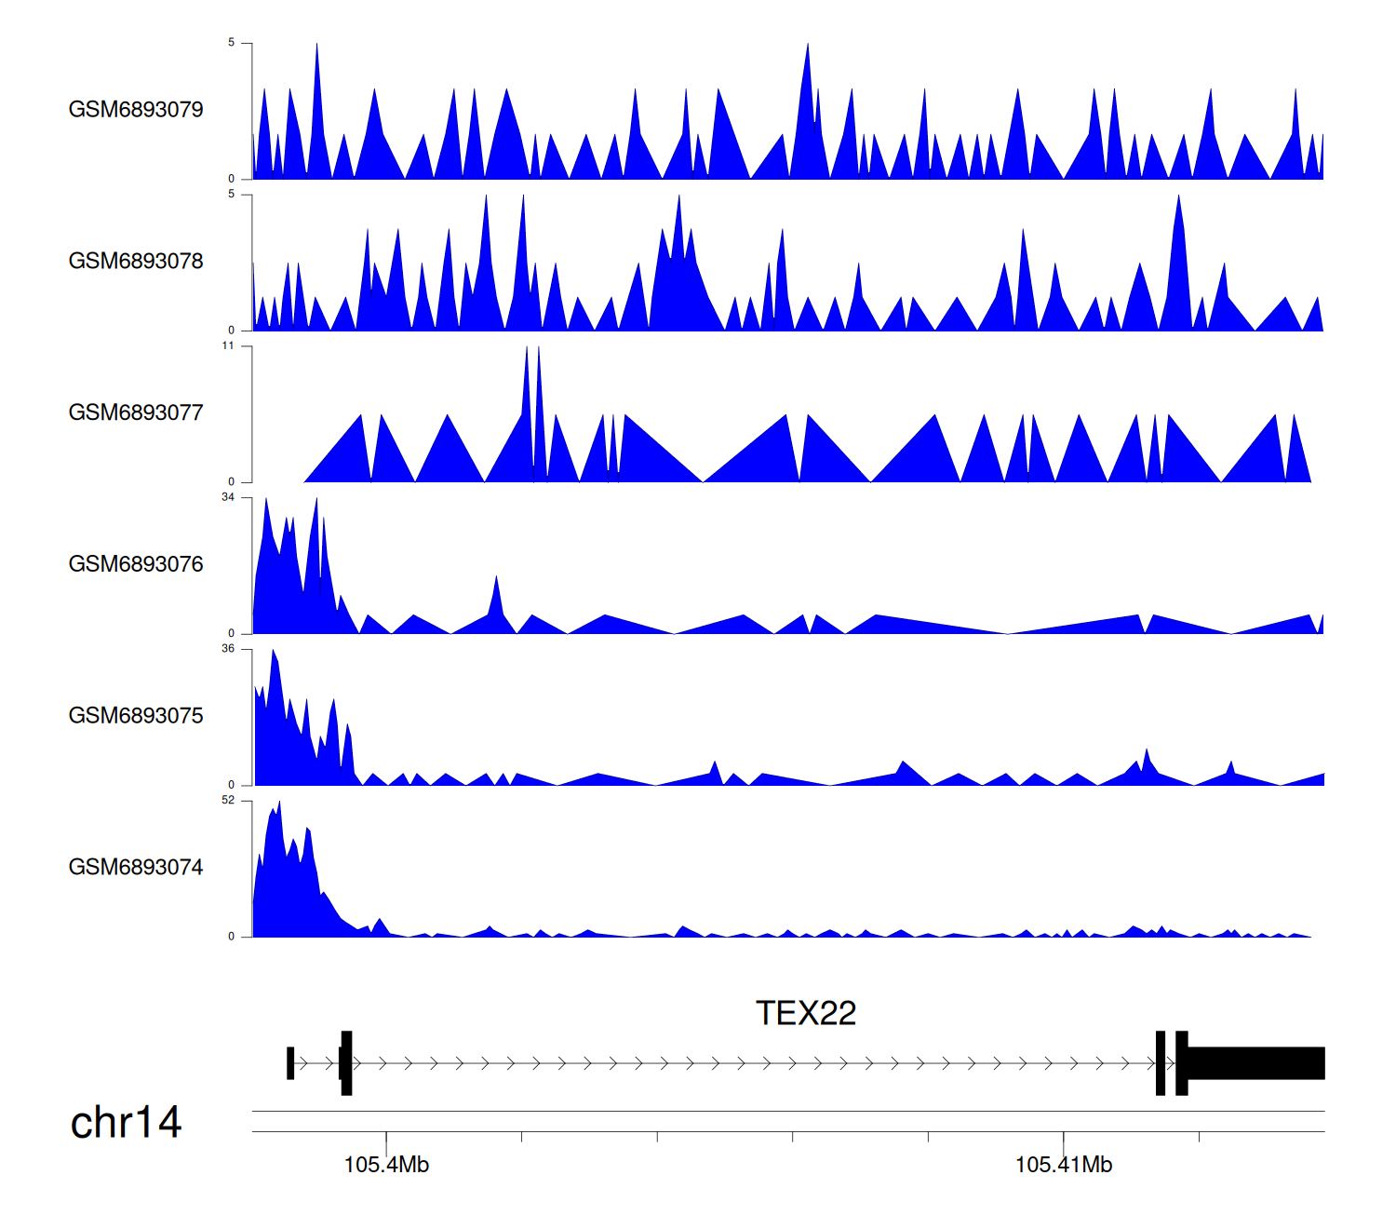The height and width of the screenshot is (1229, 1396).
Task: Click the chr14 chromosome label
Action: coord(126,1122)
